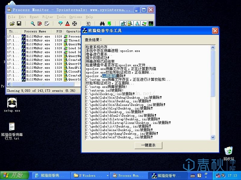Click the 开始 Start button

coord(14,175)
